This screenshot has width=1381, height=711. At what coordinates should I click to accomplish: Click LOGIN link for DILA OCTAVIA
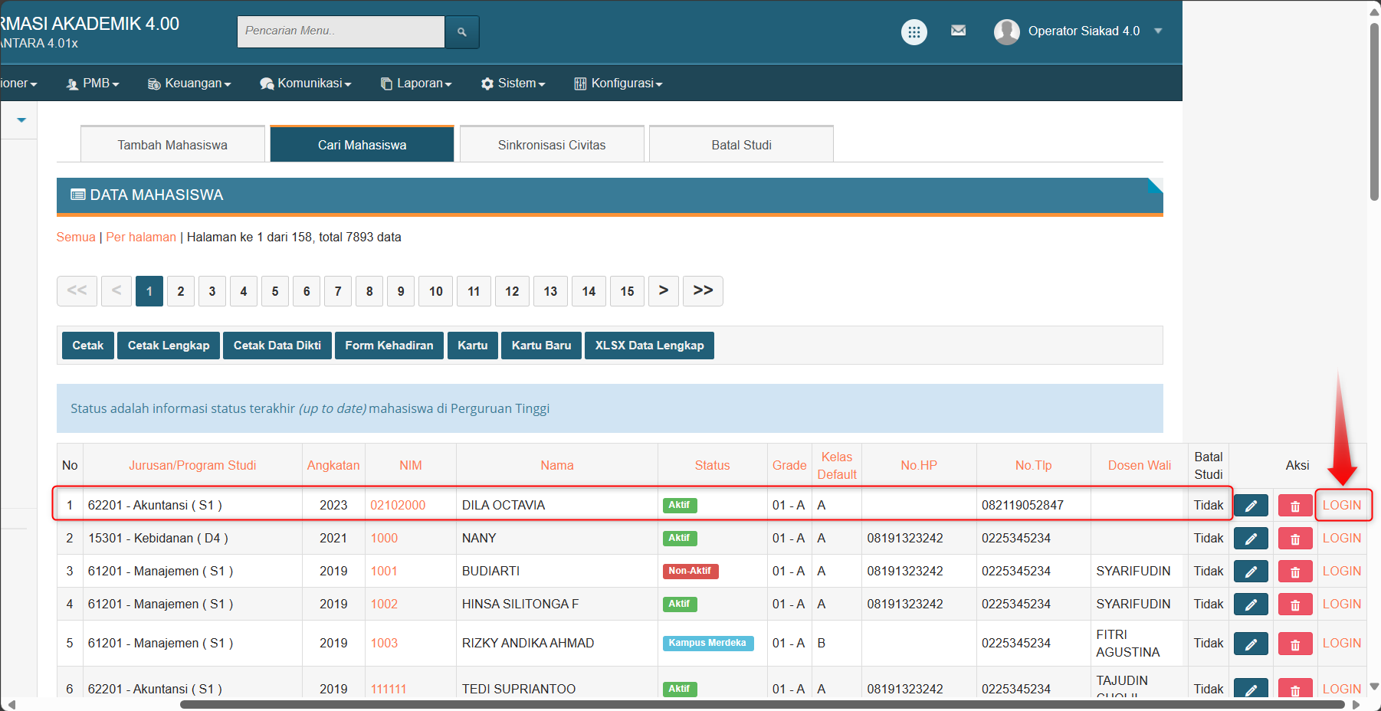(1342, 506)
